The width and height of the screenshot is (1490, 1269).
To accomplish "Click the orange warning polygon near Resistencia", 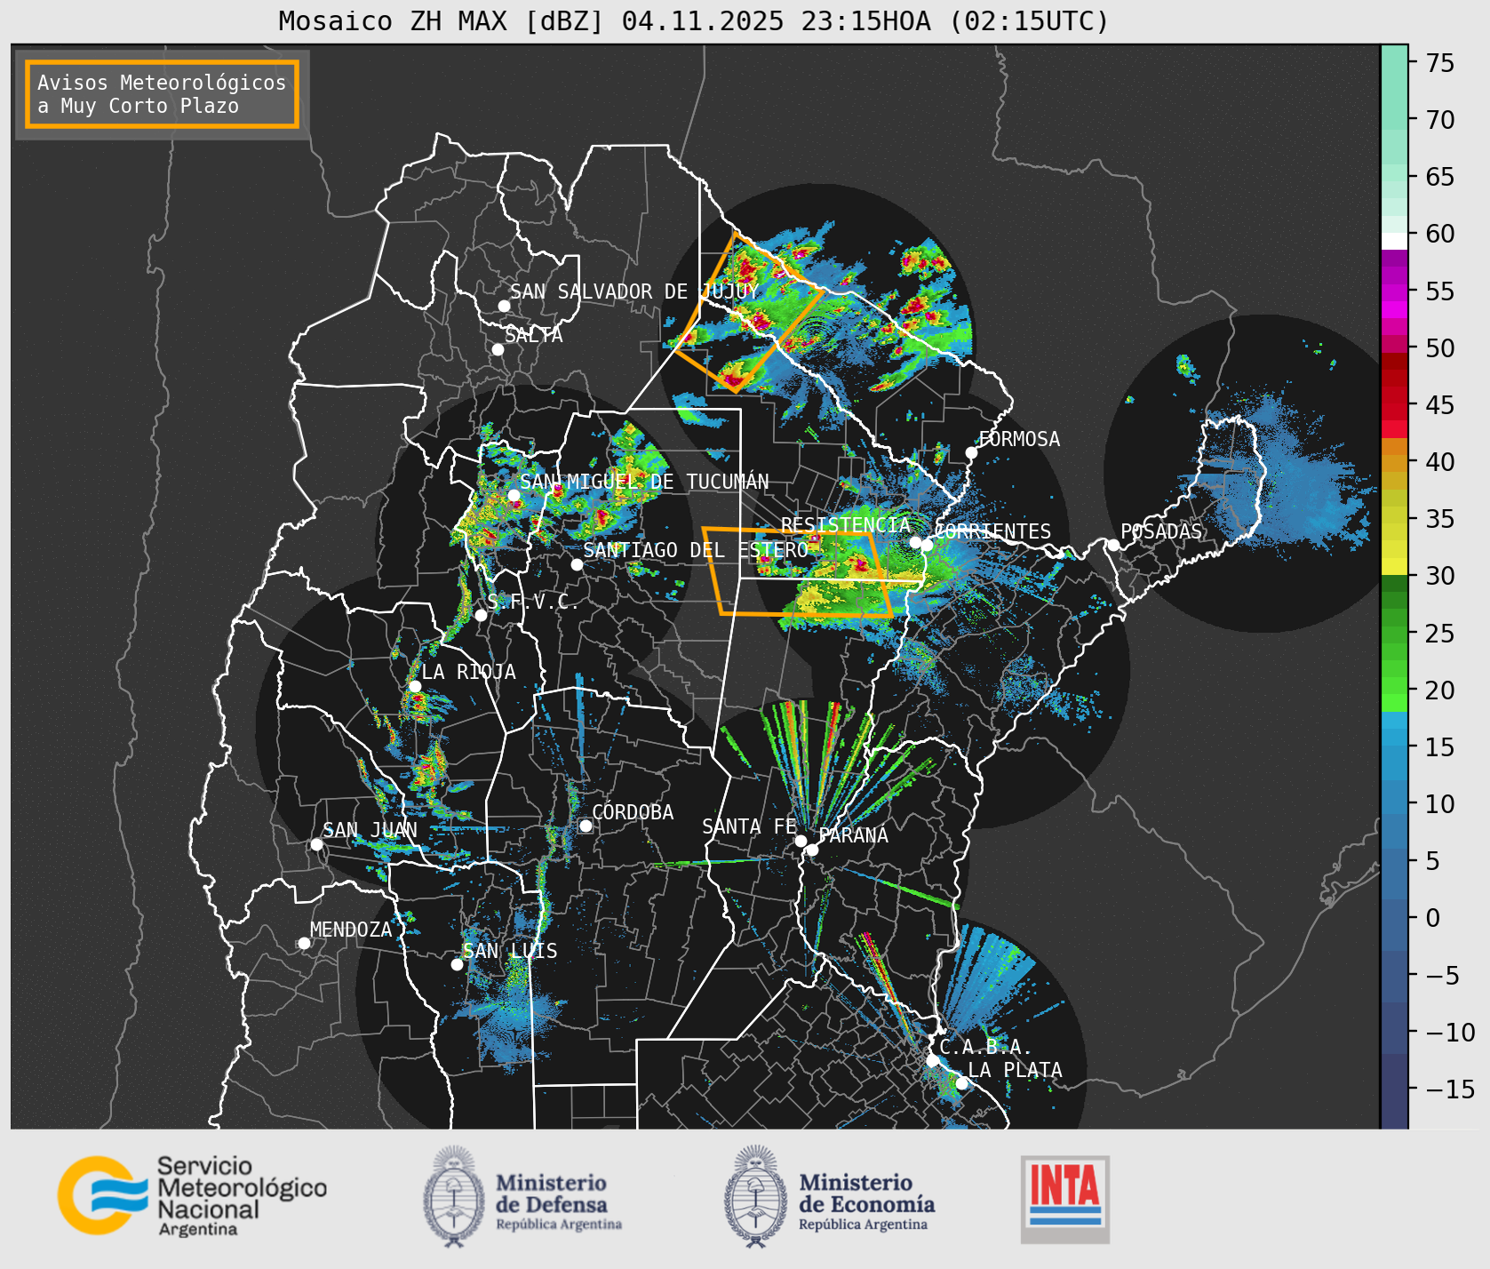I will (x=798, y=571).
